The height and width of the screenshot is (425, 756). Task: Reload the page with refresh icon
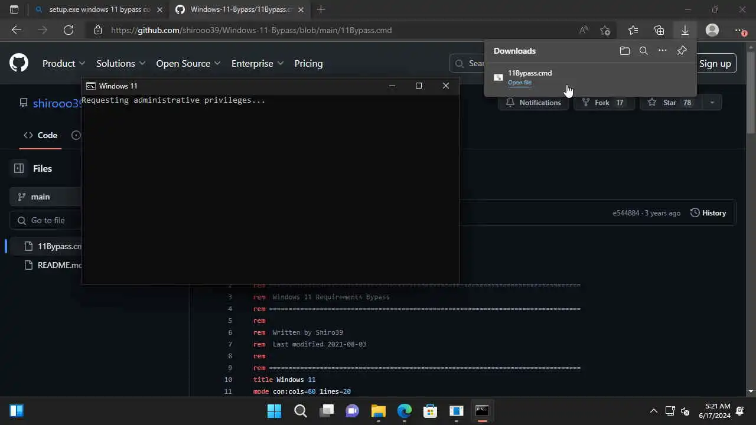[69, 30]
